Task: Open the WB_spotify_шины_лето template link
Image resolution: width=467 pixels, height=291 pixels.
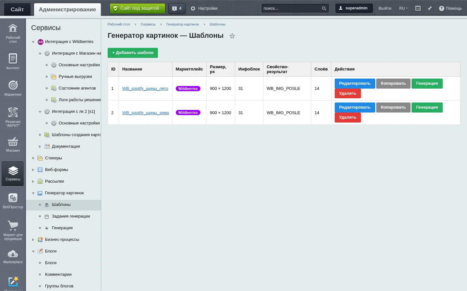Action: pyautogui.click(x=145, y=89)
